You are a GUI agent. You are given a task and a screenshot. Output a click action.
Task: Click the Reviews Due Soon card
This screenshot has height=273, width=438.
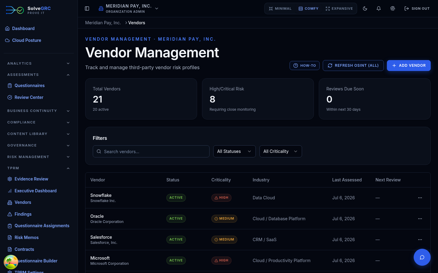coord(375,99)
